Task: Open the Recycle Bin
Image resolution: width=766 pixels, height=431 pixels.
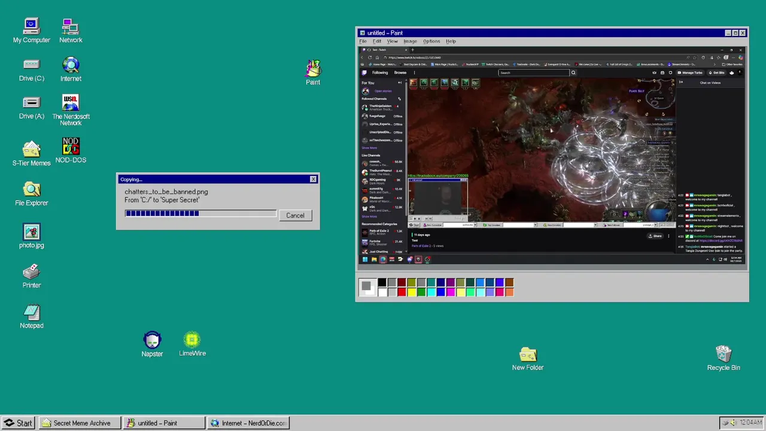Action: coord(724,359)
